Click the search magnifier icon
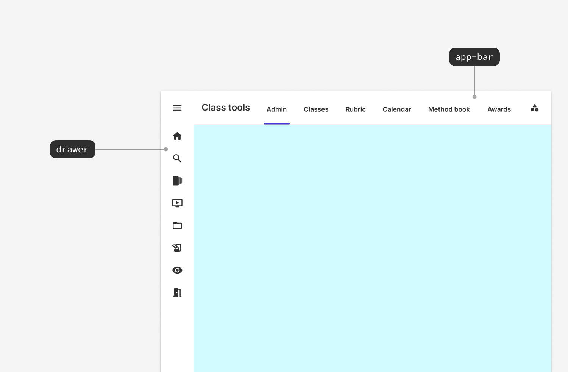This screenshot has width=568, height=372. (177, 158)
